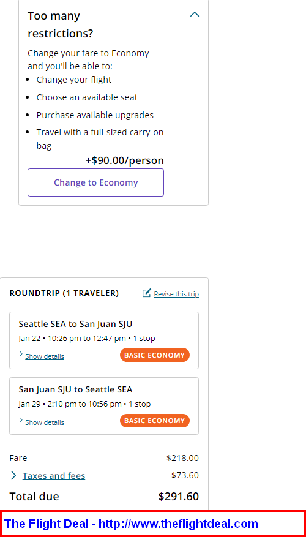Image resolution: width=306 pixels, height=537 pixels.
Task: Expand chevron beside outbound Show details
Action: (x=21, y=354)
